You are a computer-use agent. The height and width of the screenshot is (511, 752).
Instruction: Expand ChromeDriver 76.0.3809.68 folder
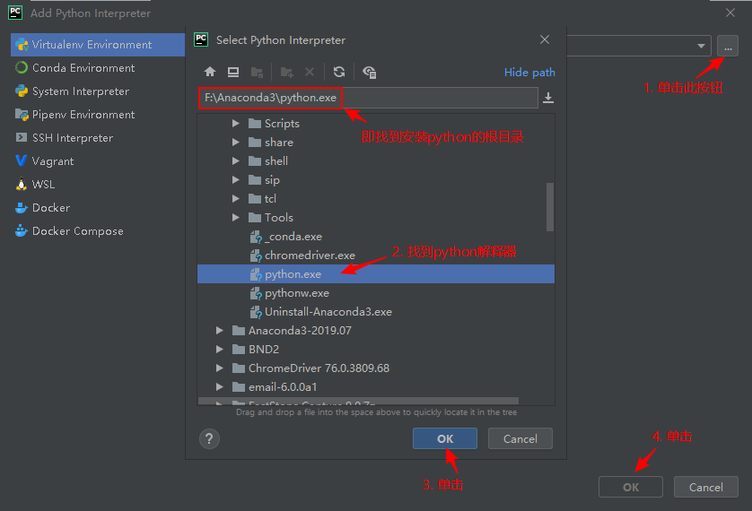coord(219,368)
